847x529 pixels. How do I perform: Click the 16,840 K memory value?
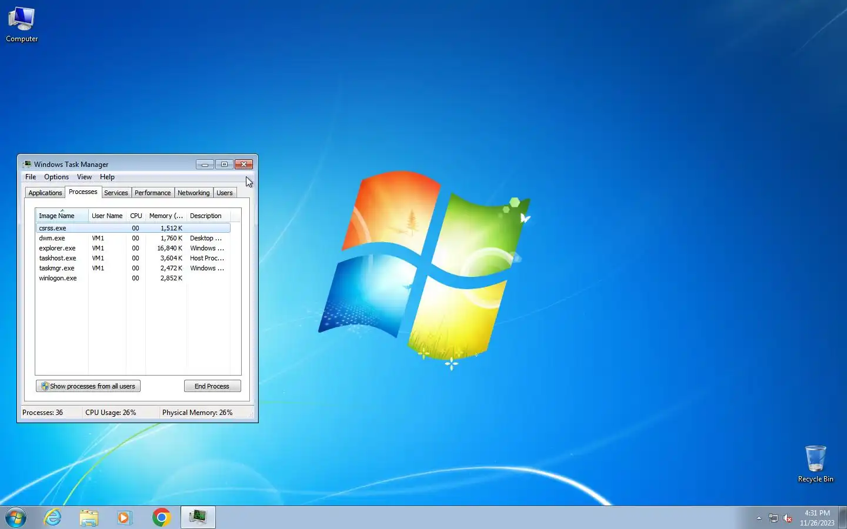[x=169, y=248]
